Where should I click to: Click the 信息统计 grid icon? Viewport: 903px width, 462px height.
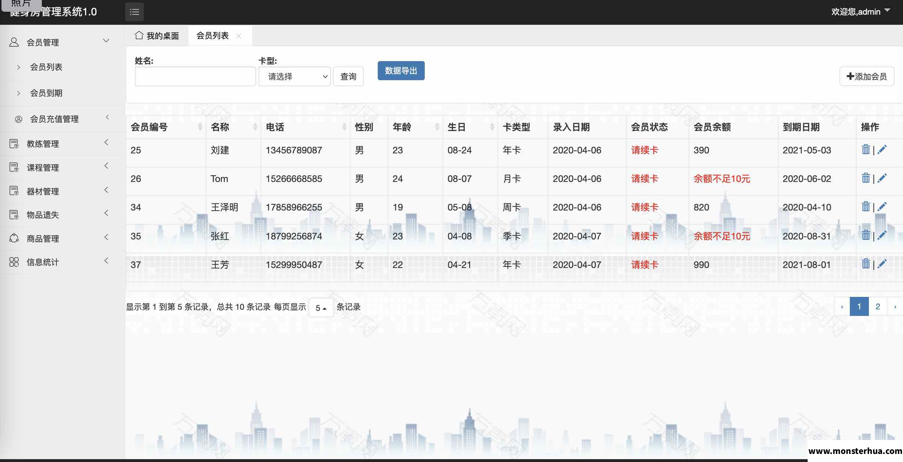(14, 262)
